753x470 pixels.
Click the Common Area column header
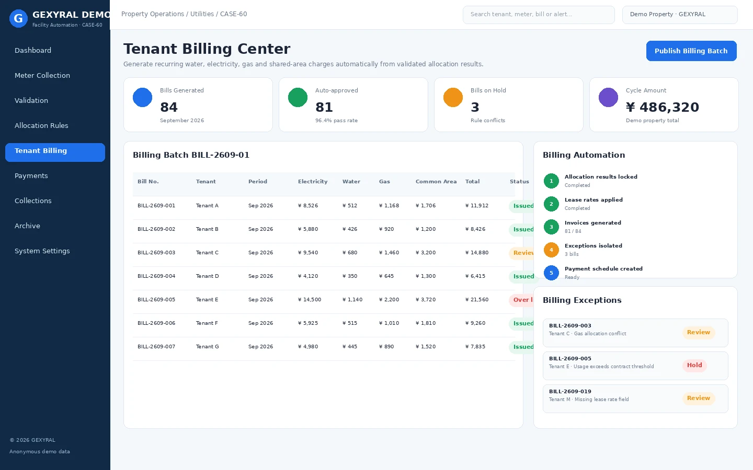436,182
